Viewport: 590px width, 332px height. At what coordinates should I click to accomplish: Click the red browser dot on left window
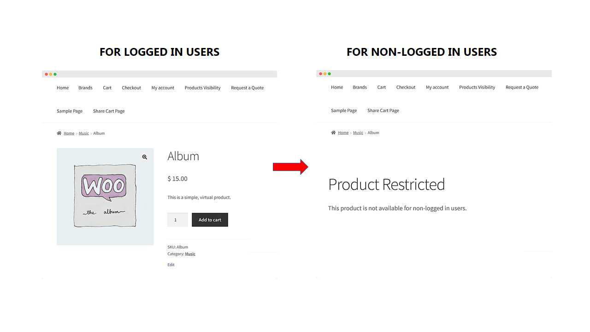tap(46, 74)
